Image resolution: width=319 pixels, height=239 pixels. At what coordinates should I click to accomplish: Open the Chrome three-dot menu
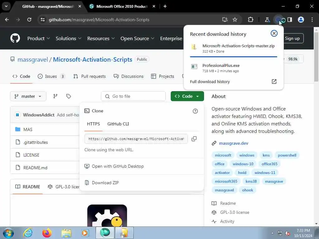pyautogui.click(x=312, y=20)
